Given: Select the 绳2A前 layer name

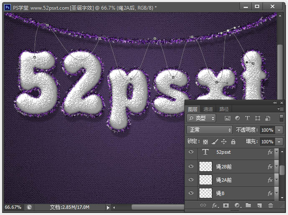Looking at the screenshot, I should coord(224,180).
